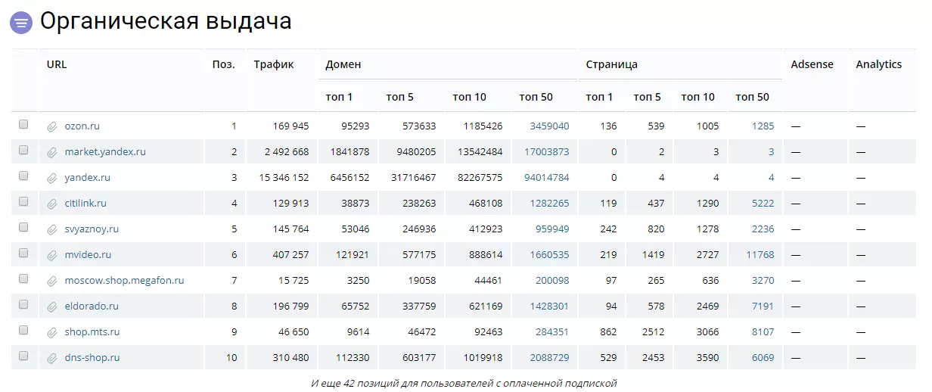The width and height of the screenshot is (932, 392).
Task: Click the Поз. column header
Action: click(223, 64)
